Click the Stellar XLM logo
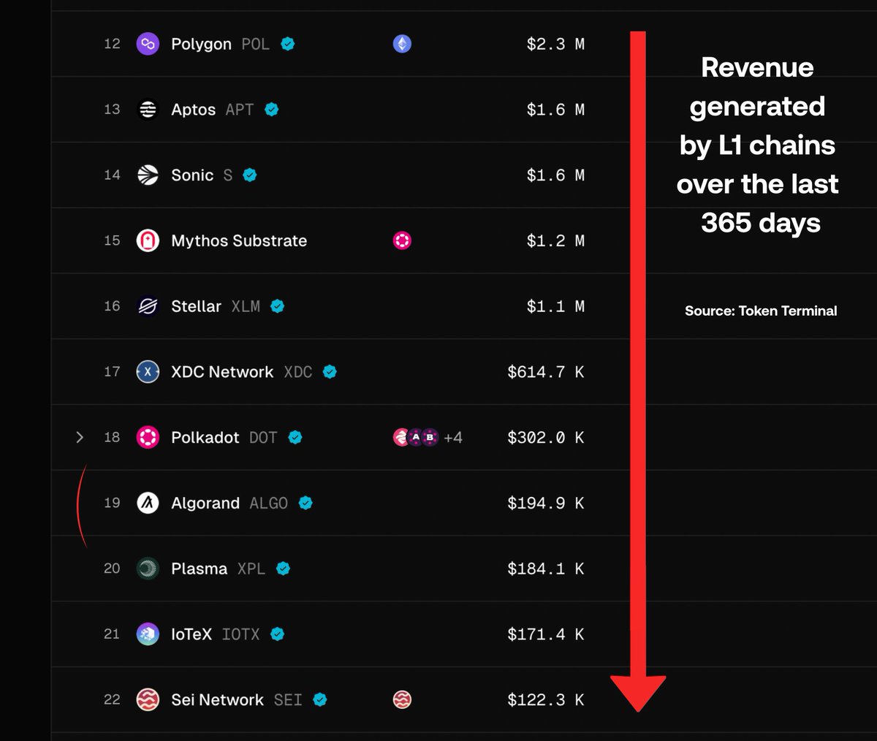 147,306
